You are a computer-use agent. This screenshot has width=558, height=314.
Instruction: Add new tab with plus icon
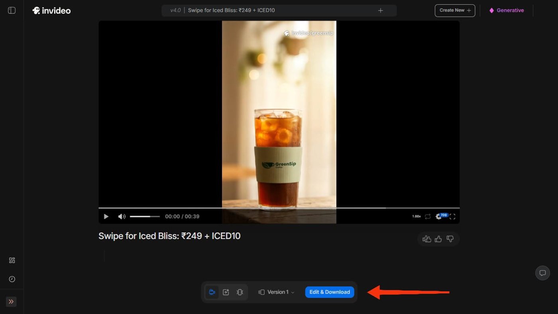pos(380,10)
